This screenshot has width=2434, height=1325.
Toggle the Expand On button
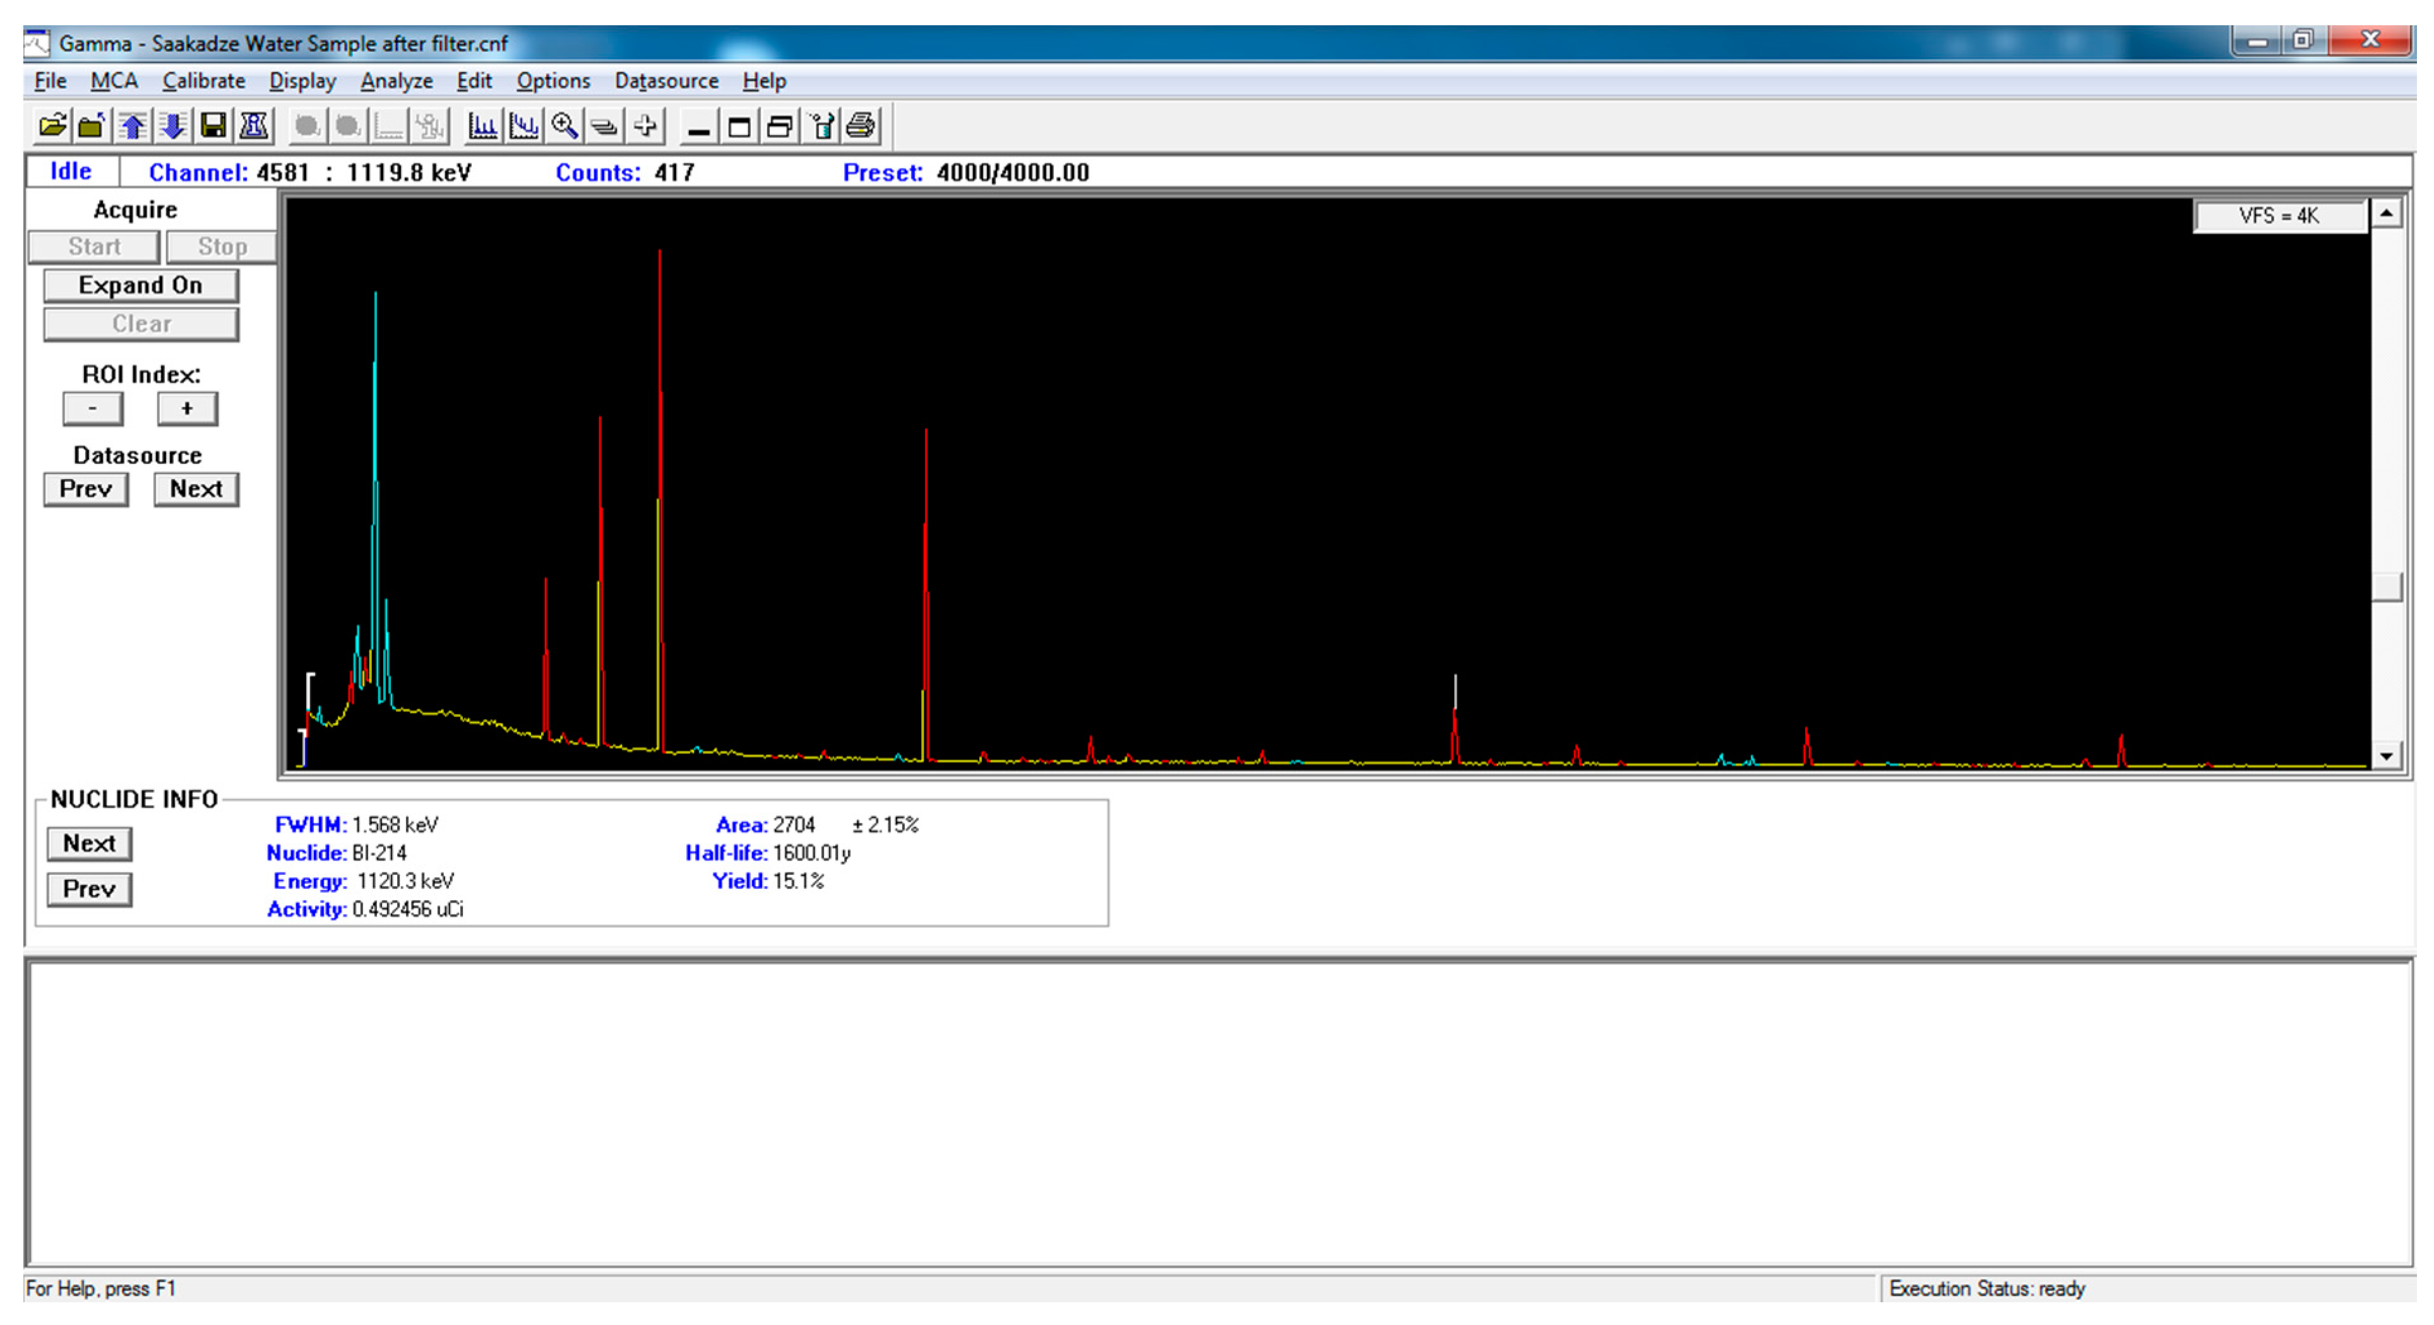click(x=141, y=285)
